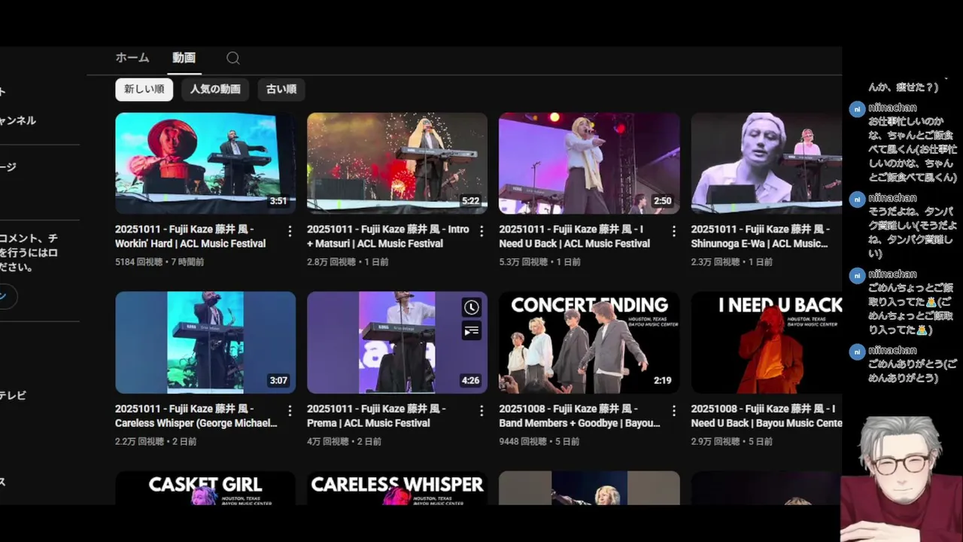This screenshot has width=963, height=542.
Task: Click the 4万 回視聴・2 日前 text
Action: pos(345,442)
